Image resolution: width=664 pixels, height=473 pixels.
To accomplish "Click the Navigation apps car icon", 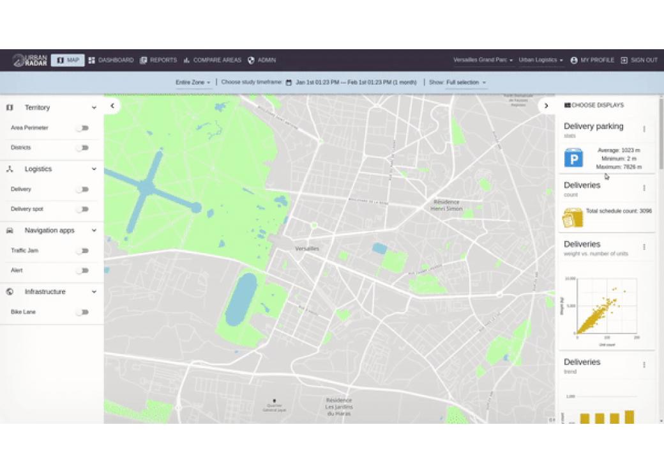I will pyautogui.click(x=10, y=231).
